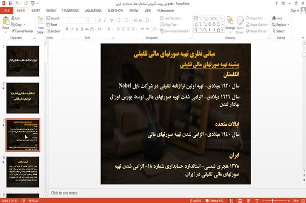The width and height of the screenshot is (306, 203).
Task: Open the Layout dropdown
Action: (x=54, y=18)
